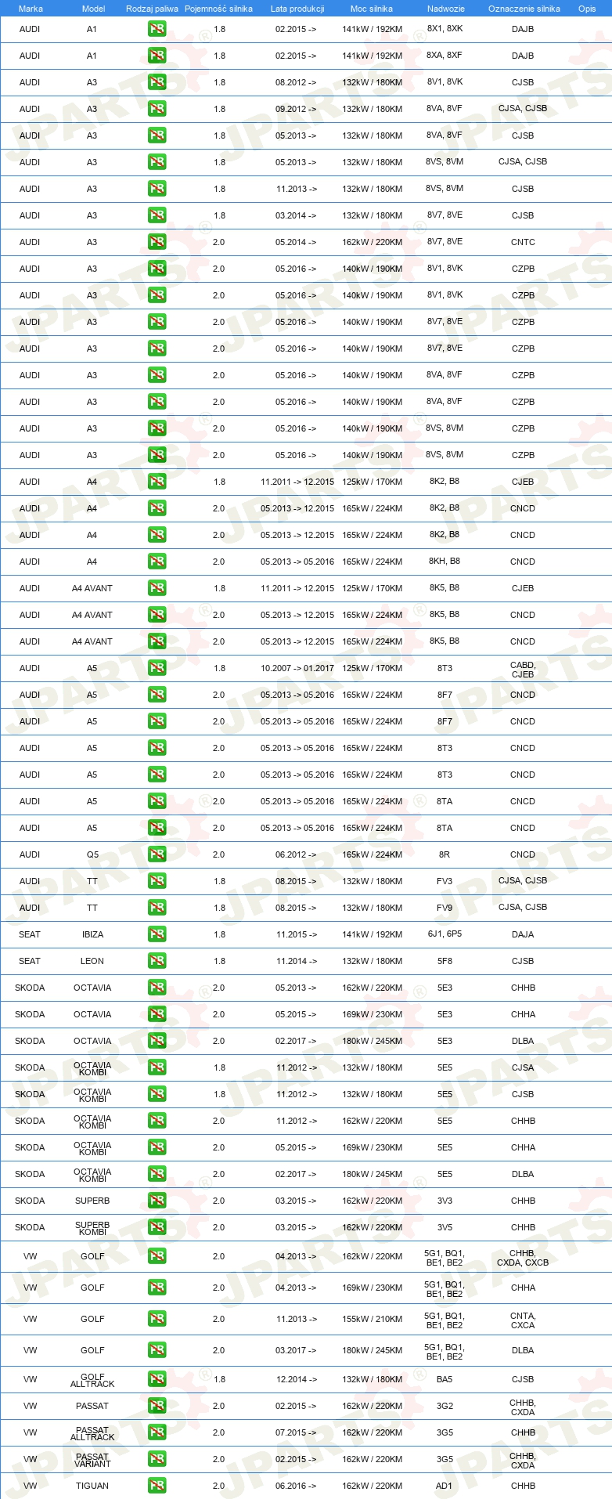Select body code 3G2 cell
Image resolution: width=612 pixels, height=1499 pixels.
pos(445,1406)
